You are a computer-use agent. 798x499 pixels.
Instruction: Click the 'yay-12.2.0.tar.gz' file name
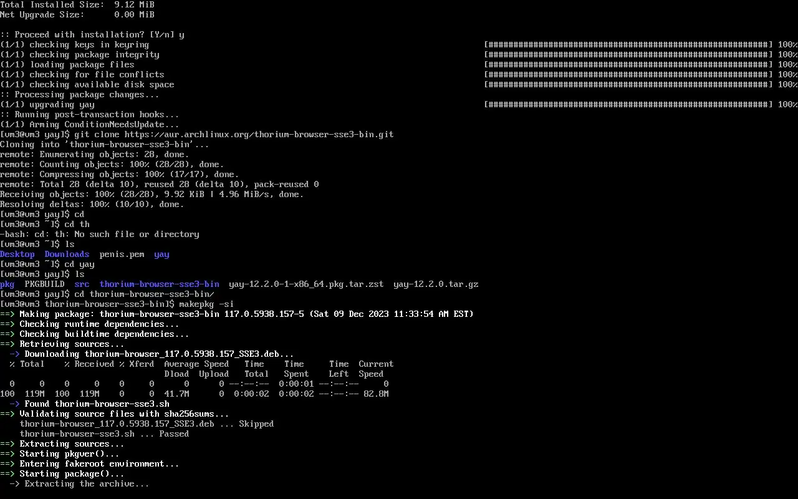[x=436, y=284]
